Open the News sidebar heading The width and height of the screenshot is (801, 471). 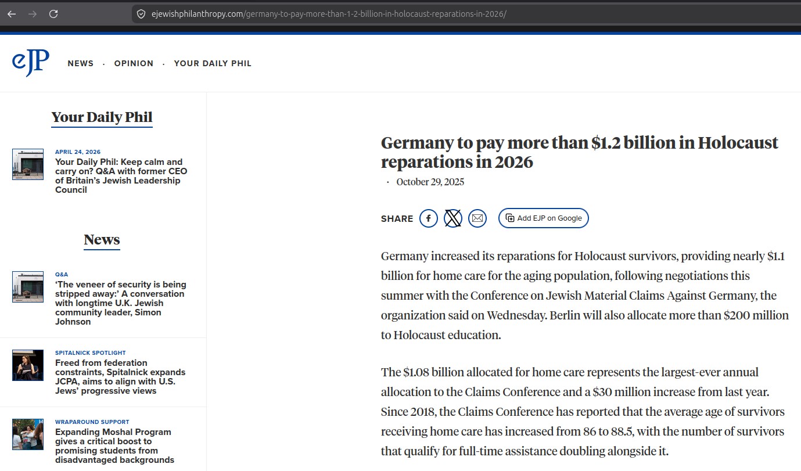point(102,240)
